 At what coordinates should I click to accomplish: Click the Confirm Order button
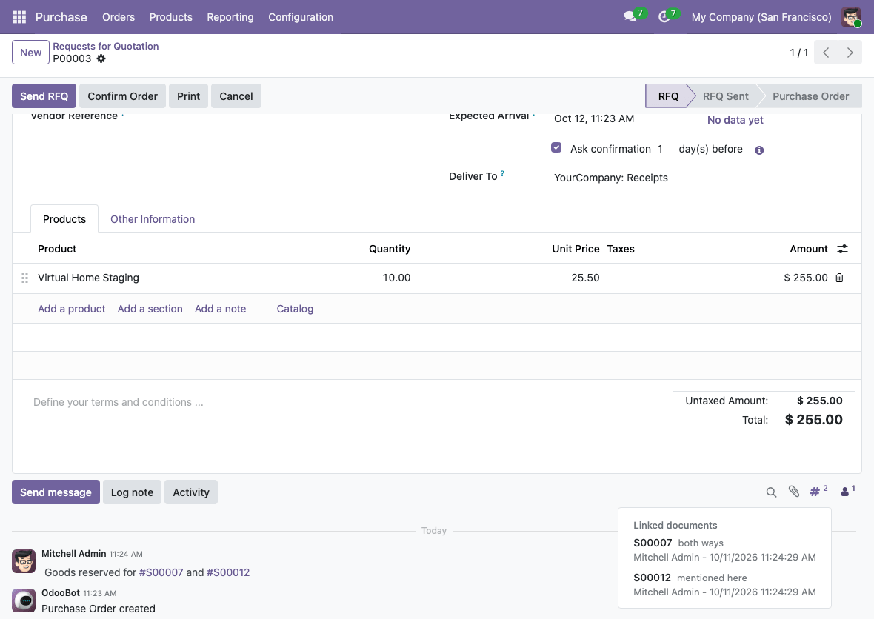(x=123, y=96)
